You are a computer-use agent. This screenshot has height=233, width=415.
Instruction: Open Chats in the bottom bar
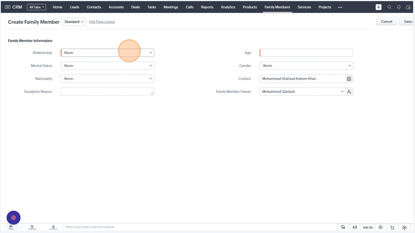[x=11, y=227]
